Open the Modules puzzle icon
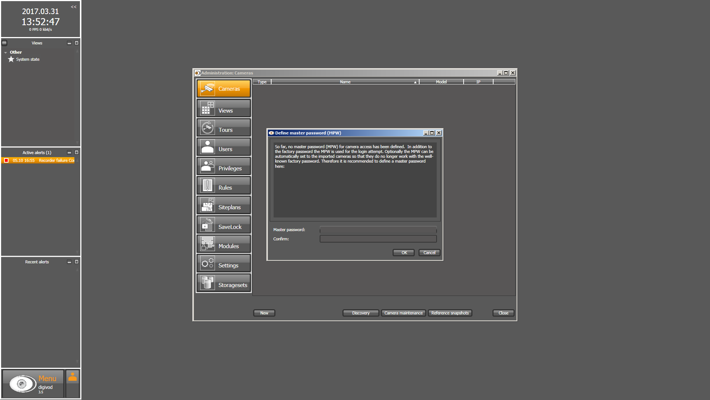Image resolution: width=710 pixels, height=400 pixels. (x=207, y=244)
